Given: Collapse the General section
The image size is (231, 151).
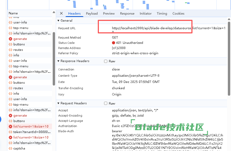Looking at the screenshot, I should point(58,21).
